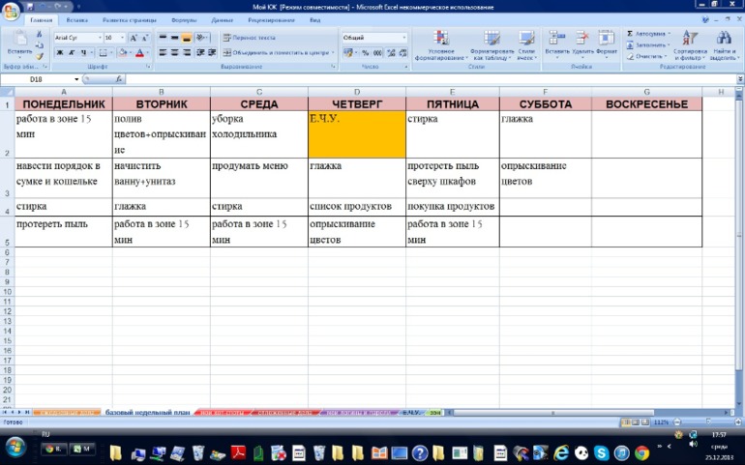Click the Office button
Screen dimensions: 745x465
(11, 10)
